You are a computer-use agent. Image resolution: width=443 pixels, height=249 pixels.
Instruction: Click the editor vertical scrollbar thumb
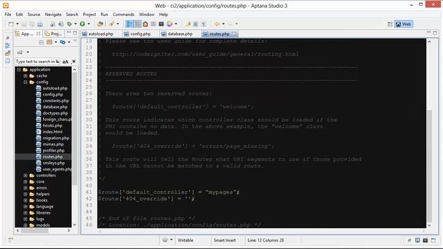pyautogui.click(x=429, y=166)
